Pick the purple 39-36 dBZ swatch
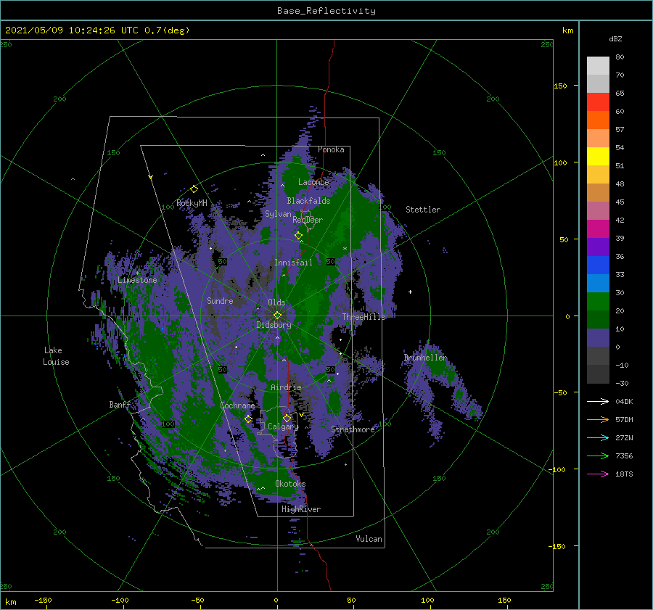Viewport: 653px width, 610px height. pos(598,247)
